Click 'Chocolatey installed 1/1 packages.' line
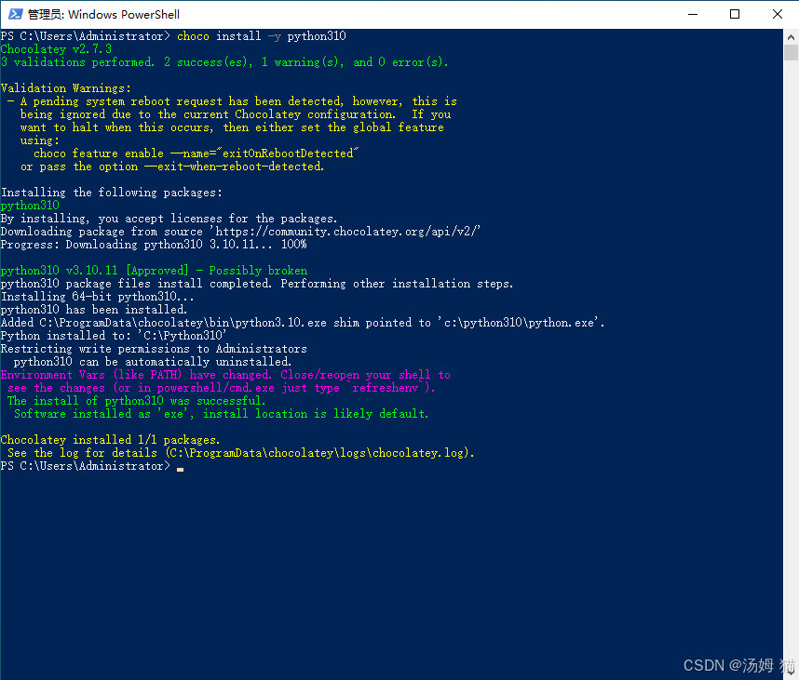Screen dimensions: 799x680 [x=110, y=440]
